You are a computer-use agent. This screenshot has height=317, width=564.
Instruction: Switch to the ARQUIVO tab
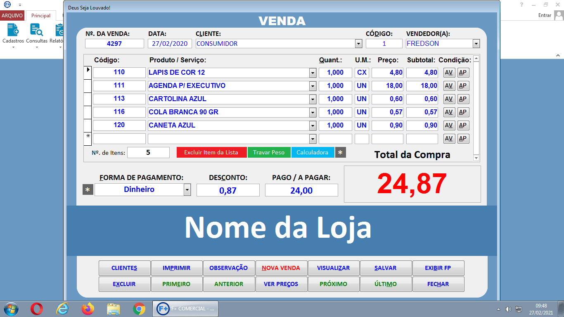pyautogui.click(x=12, y=15)
